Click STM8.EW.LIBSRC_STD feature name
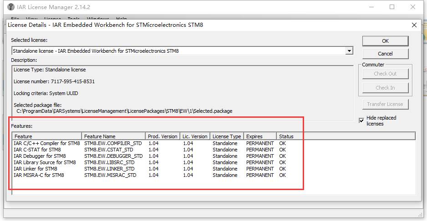Image resolution: width=427 pixels, height=221 pixels. click(x=109, y=162)
